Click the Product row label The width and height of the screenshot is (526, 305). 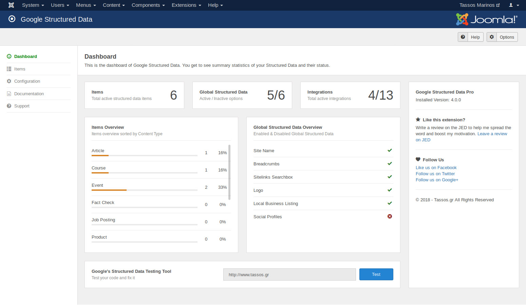[x=99, y=237]
